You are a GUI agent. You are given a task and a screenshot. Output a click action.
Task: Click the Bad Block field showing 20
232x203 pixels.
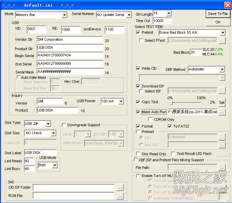[x=196, y=52]
